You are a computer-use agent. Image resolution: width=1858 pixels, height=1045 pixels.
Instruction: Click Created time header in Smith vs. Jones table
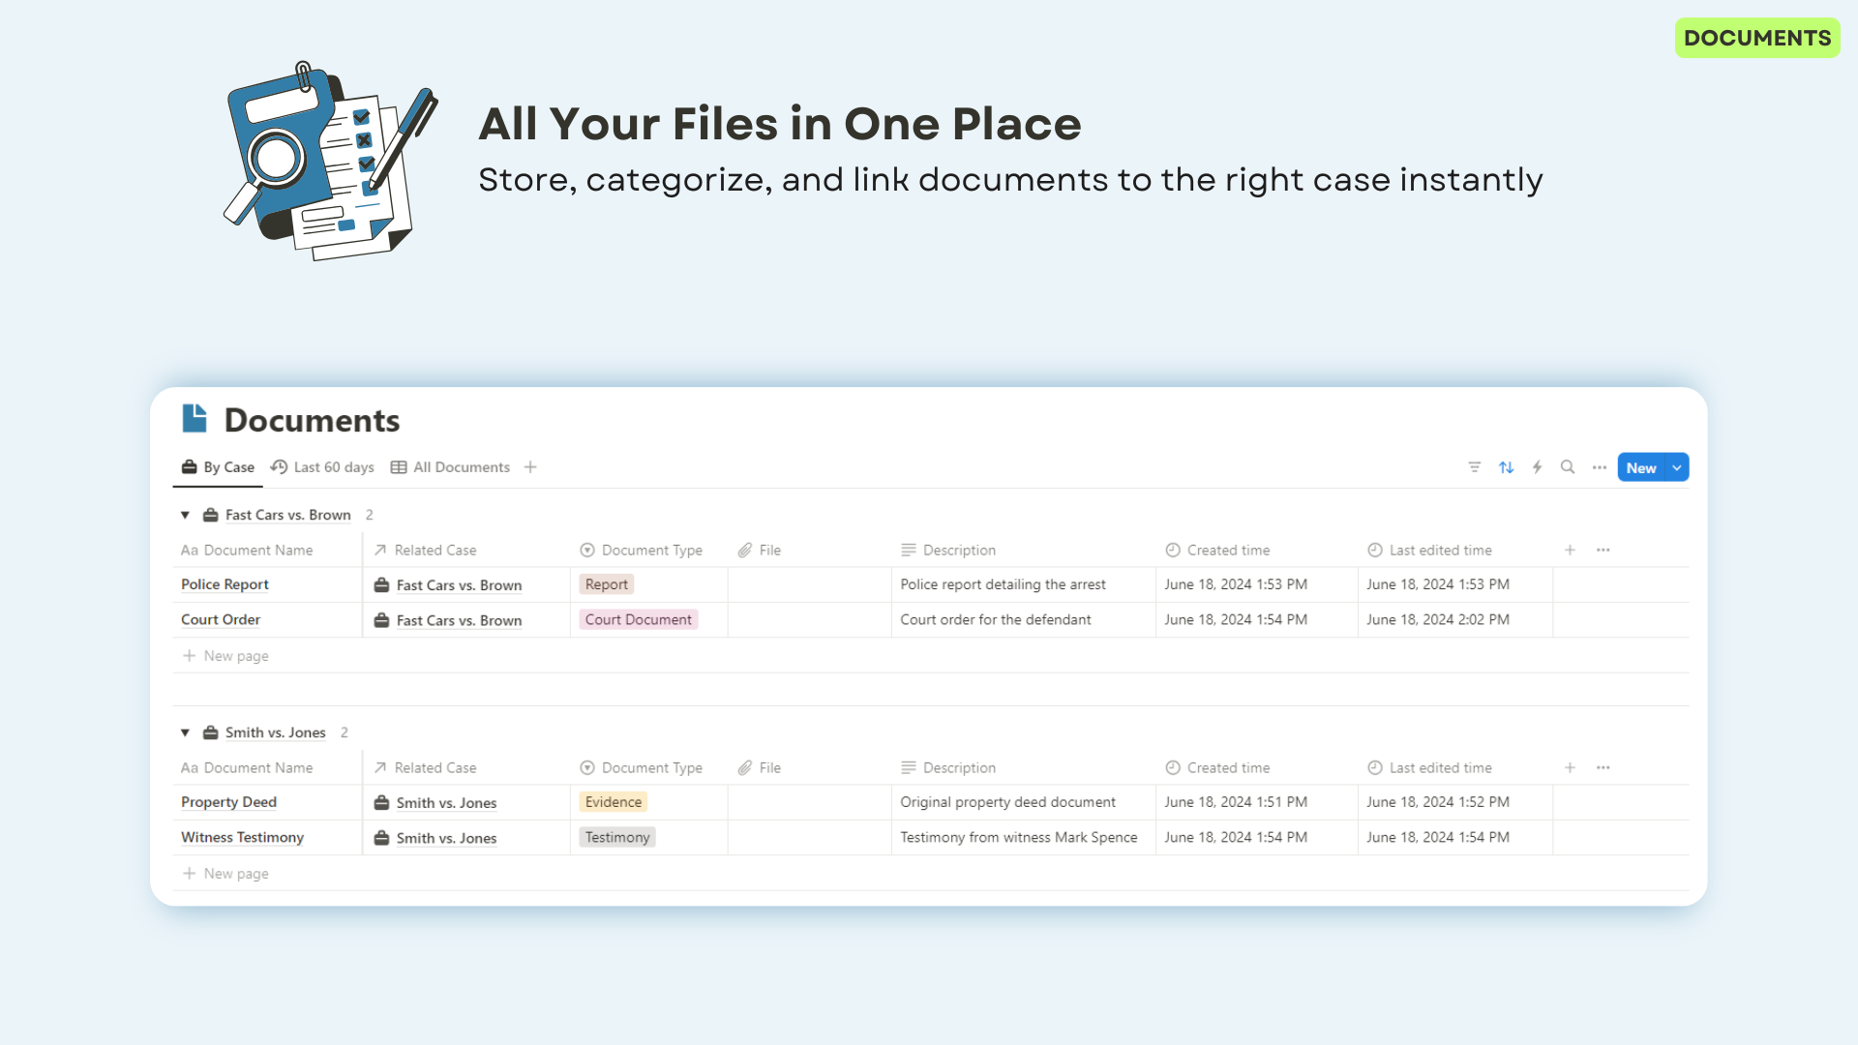tap(1217, 767)
